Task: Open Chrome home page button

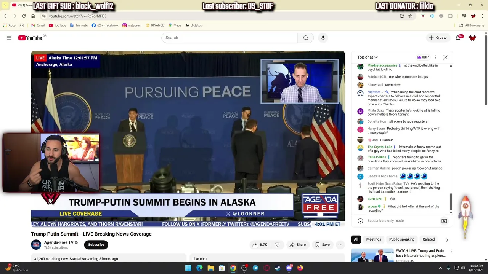Action: 33,16
